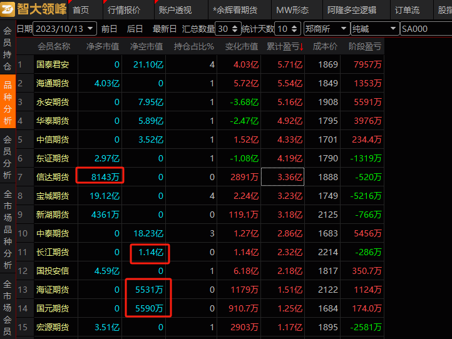Image resolution: width=452 pixels, height=339 pixels.
Task: Click 东证期货 stage profit -1319万
Action: pyautogui.click(x=366, y=158)
